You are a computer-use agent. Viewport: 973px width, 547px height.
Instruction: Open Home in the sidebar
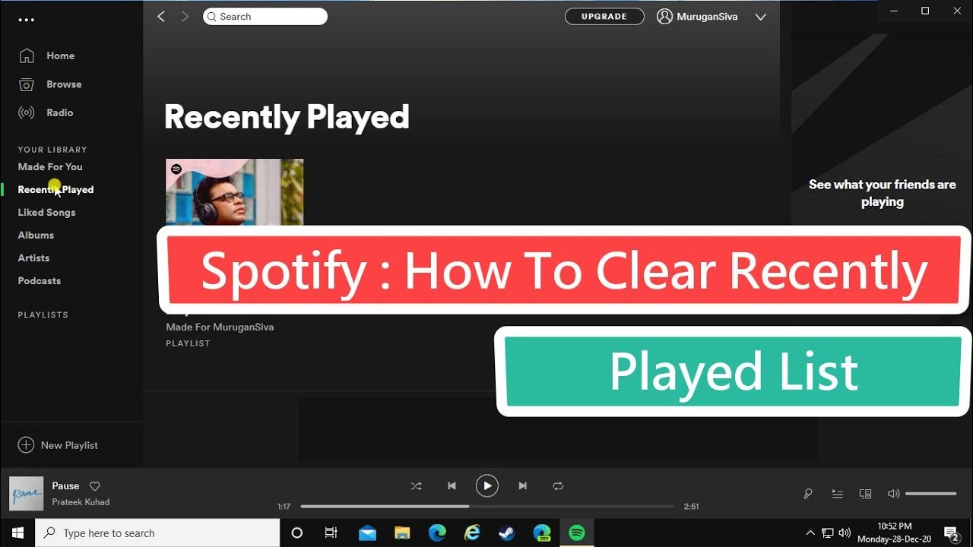pyautogui.click(x=60, y=55)
